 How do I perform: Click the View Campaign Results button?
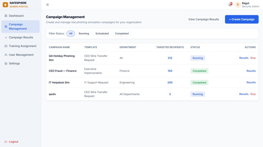pos(204,19)
